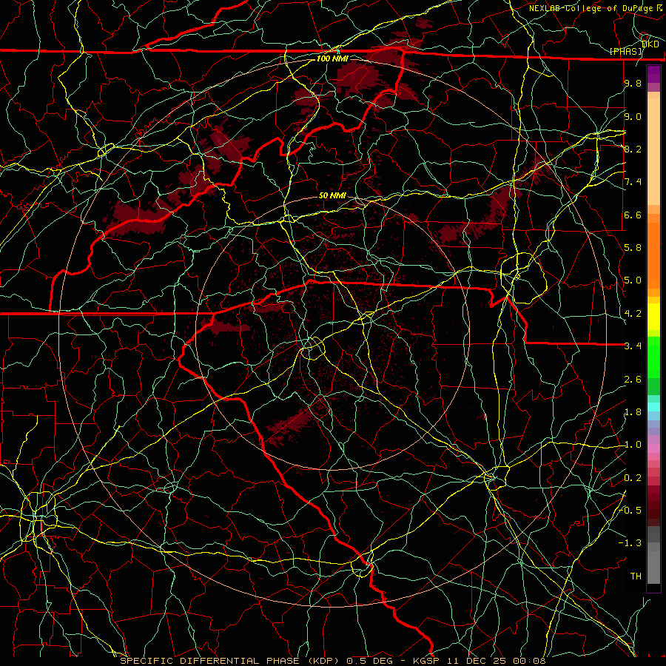Click the 9.8 value on the scale
This screenshot has height=666, width=666.
pyautogui.click(x=633, y=83)
